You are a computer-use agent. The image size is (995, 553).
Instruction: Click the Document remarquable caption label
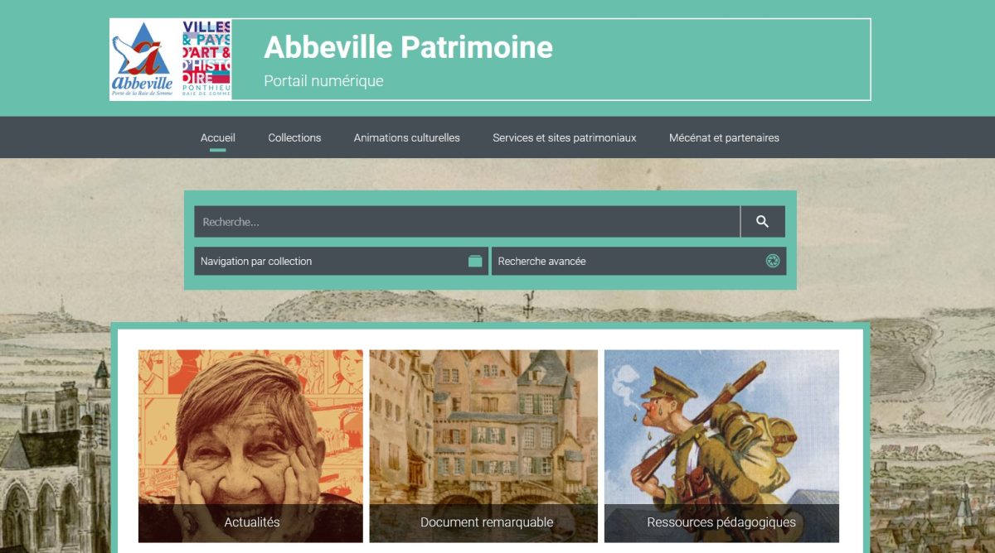coord(487,522)
